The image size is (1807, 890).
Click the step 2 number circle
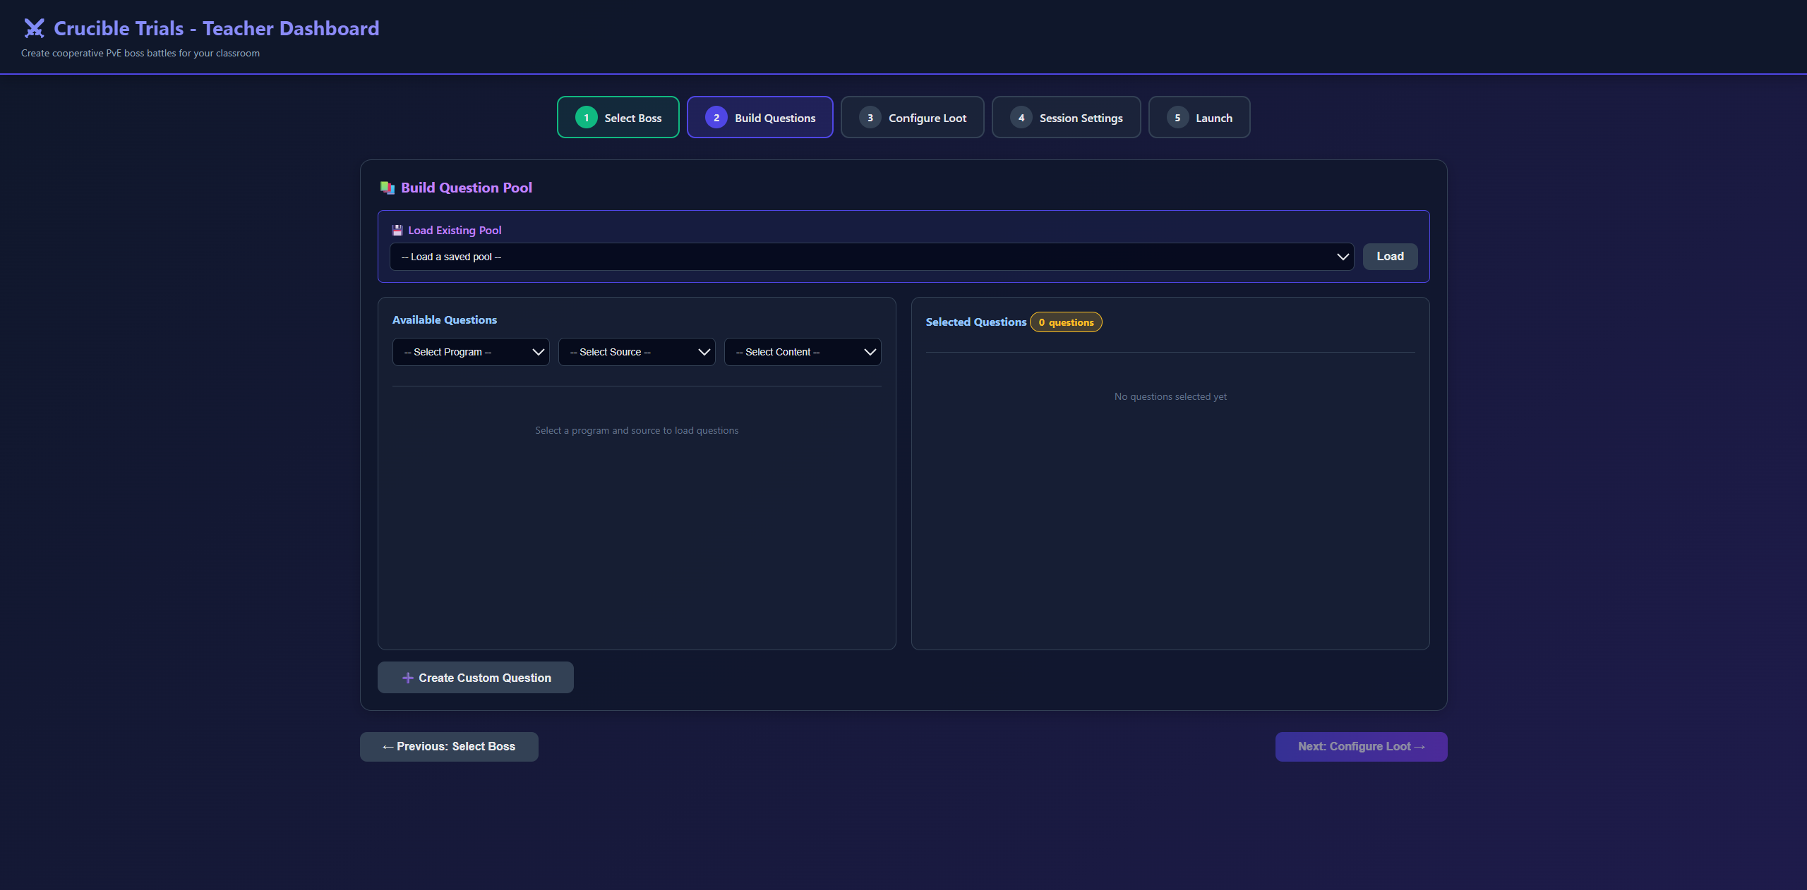pos(716,118)
